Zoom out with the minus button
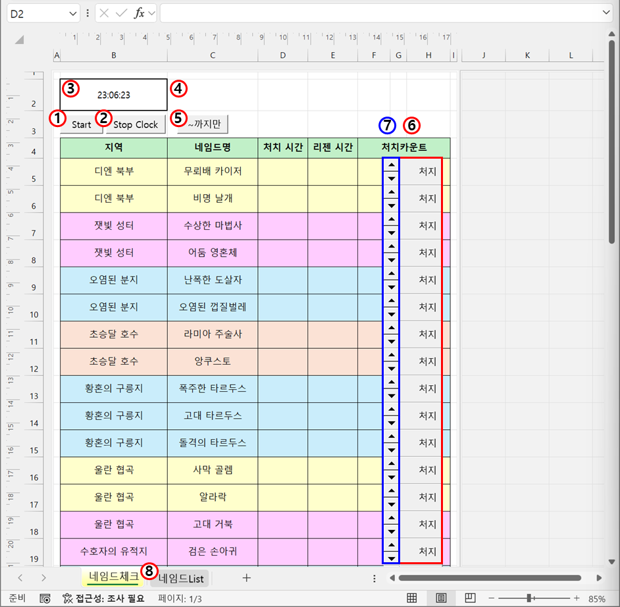The height and width of the screenshot is (607, 620). click(492, 598)
